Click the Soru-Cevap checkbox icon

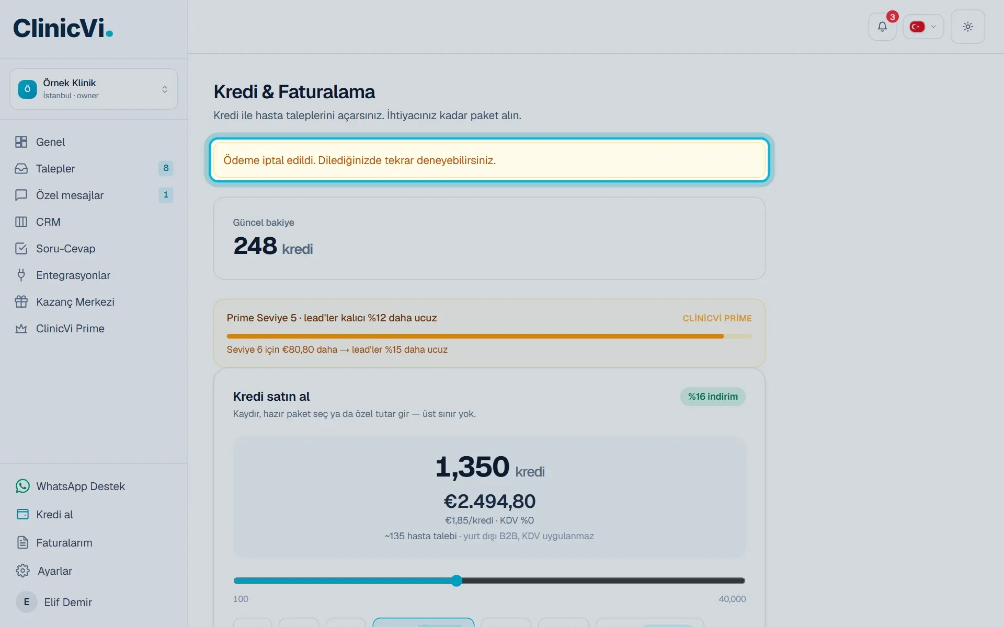pyautogui.click(x=21, y=249)
